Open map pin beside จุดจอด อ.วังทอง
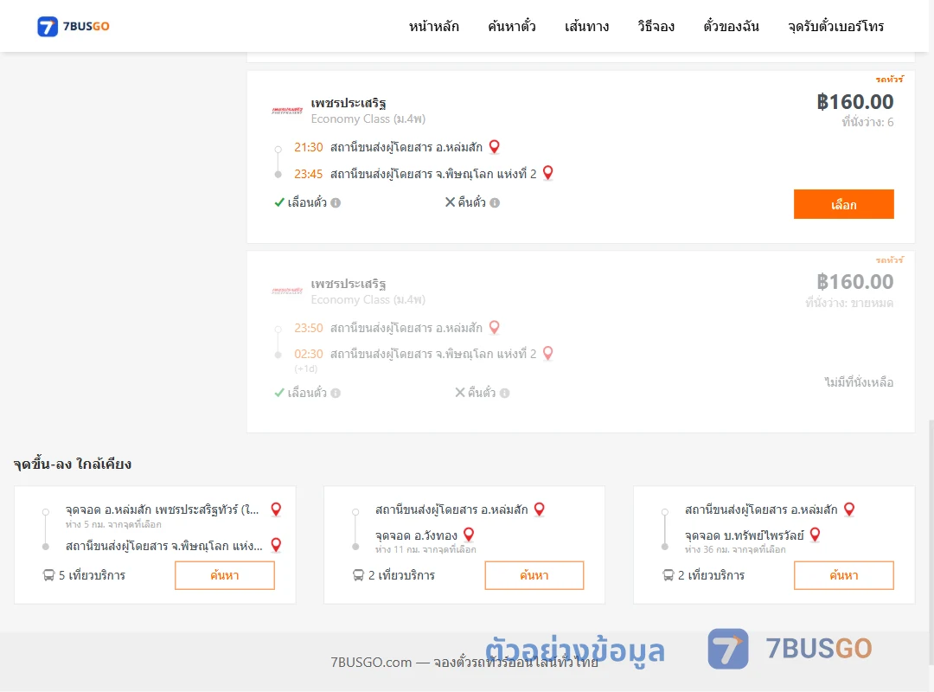 pos(469,535)
